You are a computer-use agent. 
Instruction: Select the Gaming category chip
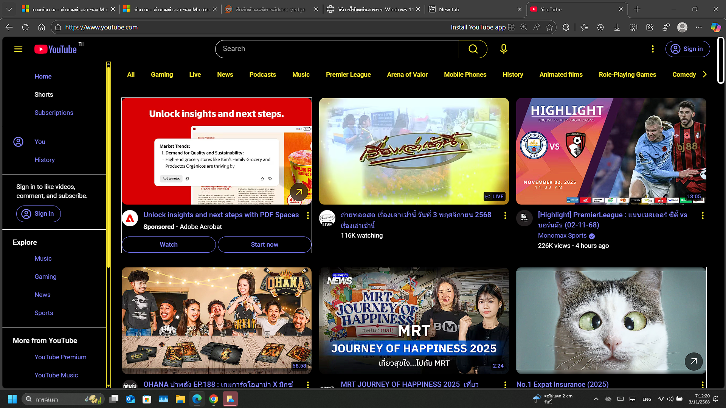point(162,74)
